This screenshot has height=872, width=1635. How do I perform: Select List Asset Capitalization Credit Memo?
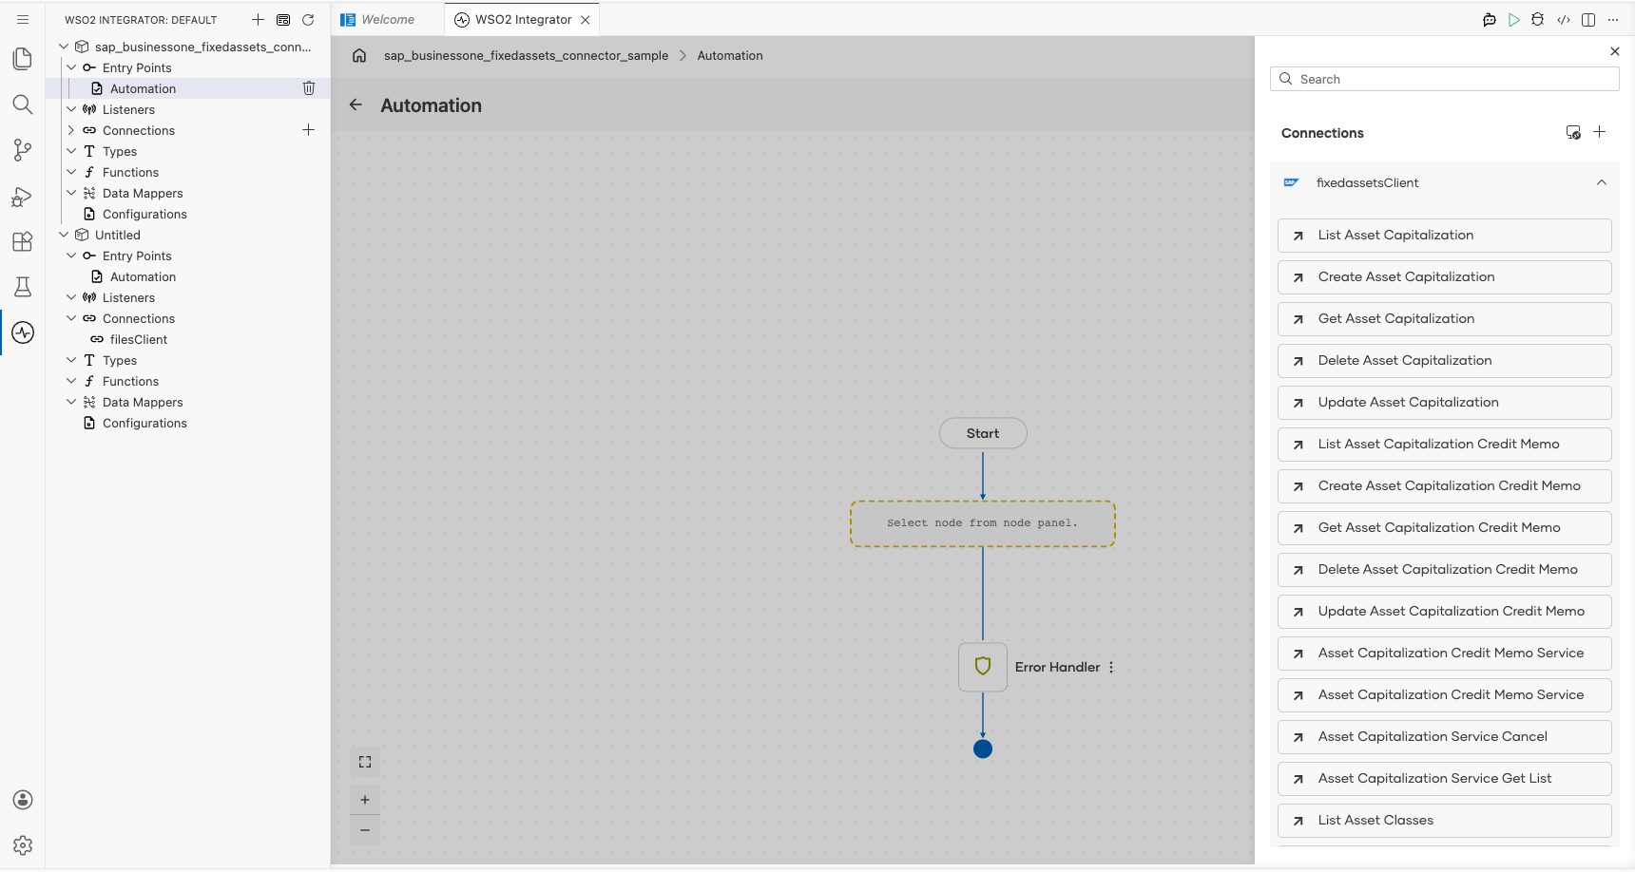(1444, 445)
